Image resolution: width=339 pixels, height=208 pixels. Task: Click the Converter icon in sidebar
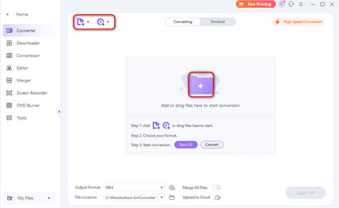coord(9,31)
